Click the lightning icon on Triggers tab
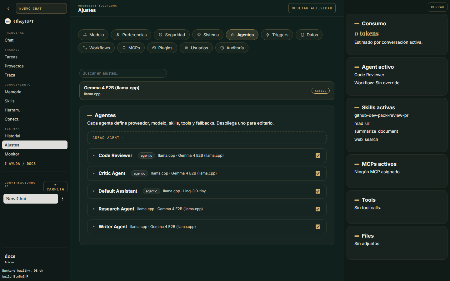 268,35
